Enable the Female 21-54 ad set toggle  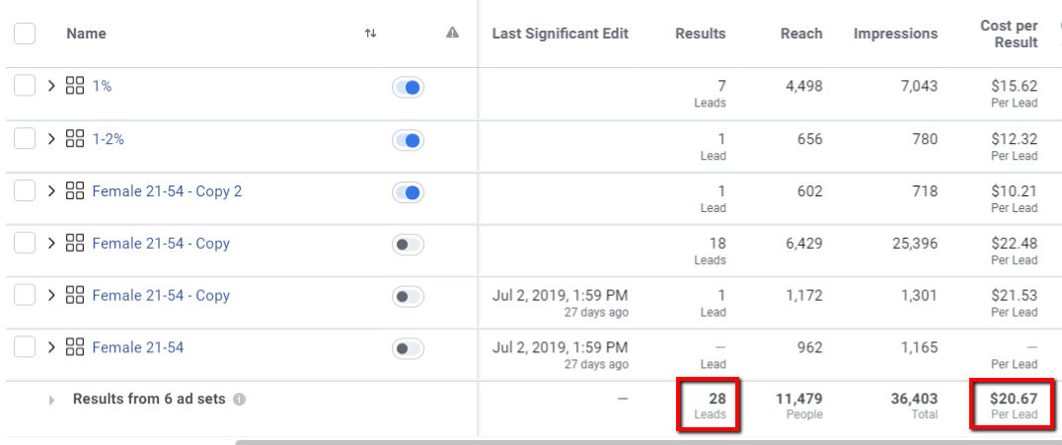[x=408, y=348]
